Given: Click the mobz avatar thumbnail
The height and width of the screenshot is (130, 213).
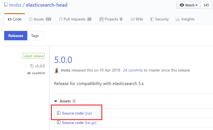Looking at the screenshot, I should [57, 70].
